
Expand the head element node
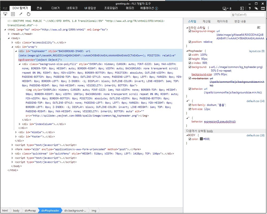[9, 34]
